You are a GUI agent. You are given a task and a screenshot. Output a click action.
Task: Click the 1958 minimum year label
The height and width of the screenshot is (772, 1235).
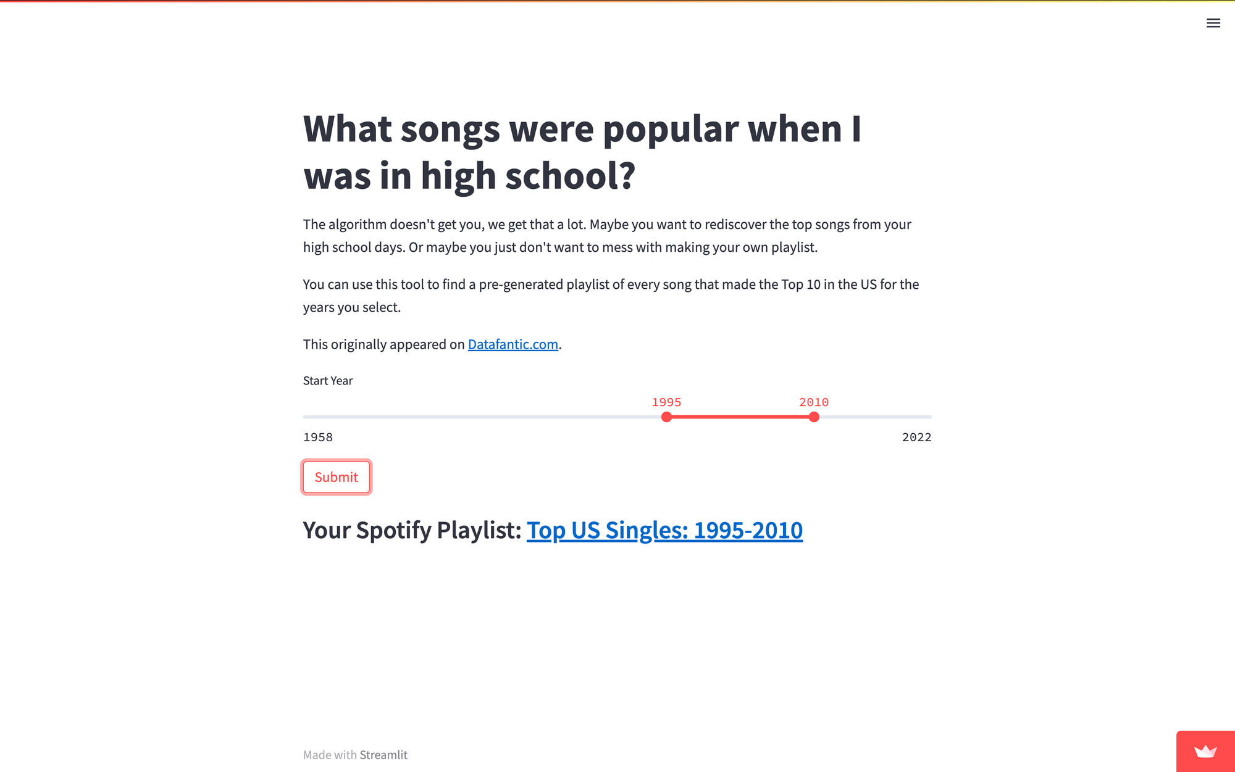(317, 437)
